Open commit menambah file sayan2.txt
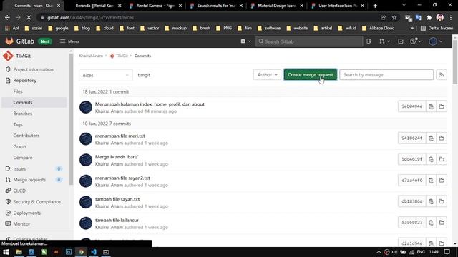The image size is (458, 257). pos(122,178)
